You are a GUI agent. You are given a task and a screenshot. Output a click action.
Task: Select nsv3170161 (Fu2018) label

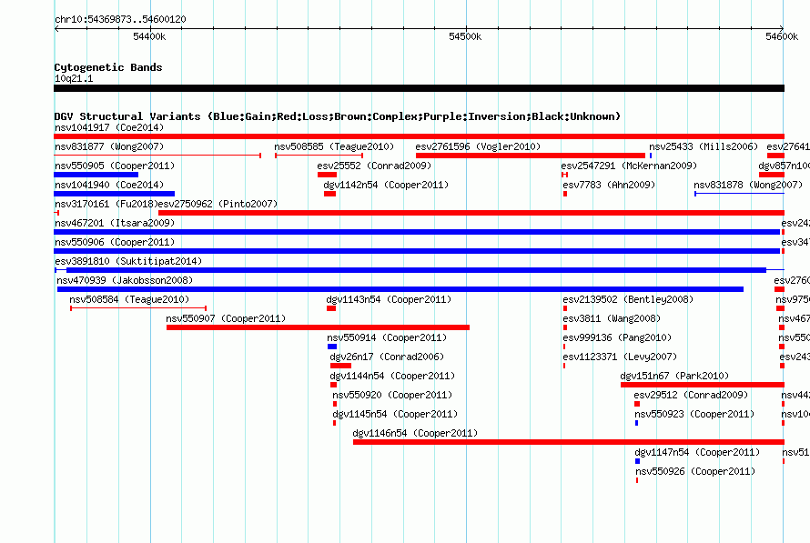106,204
